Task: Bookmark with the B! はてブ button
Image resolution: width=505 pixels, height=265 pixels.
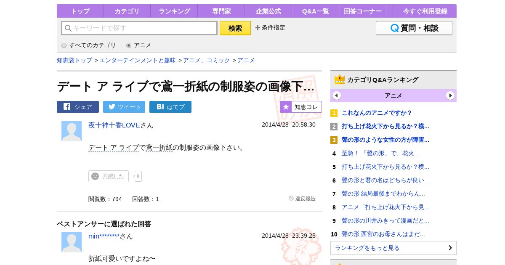Action: tap(170, 107)
